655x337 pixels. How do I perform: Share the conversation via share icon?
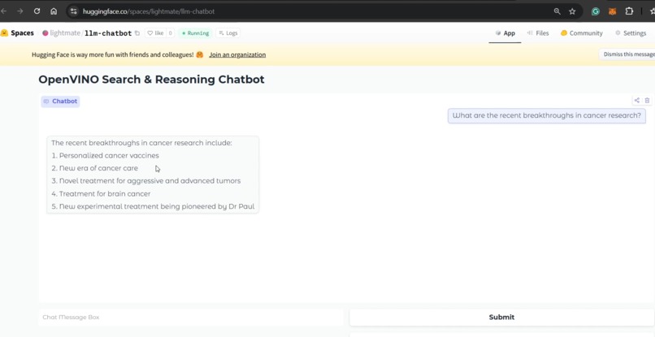click(636, 100)
